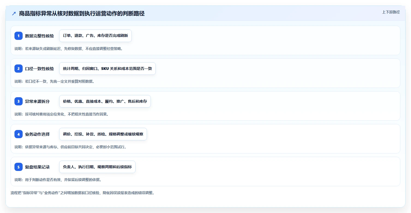The image size is (411, 213).
Task: Click the step 1 number badge
Action: click(x=19, y=36)
